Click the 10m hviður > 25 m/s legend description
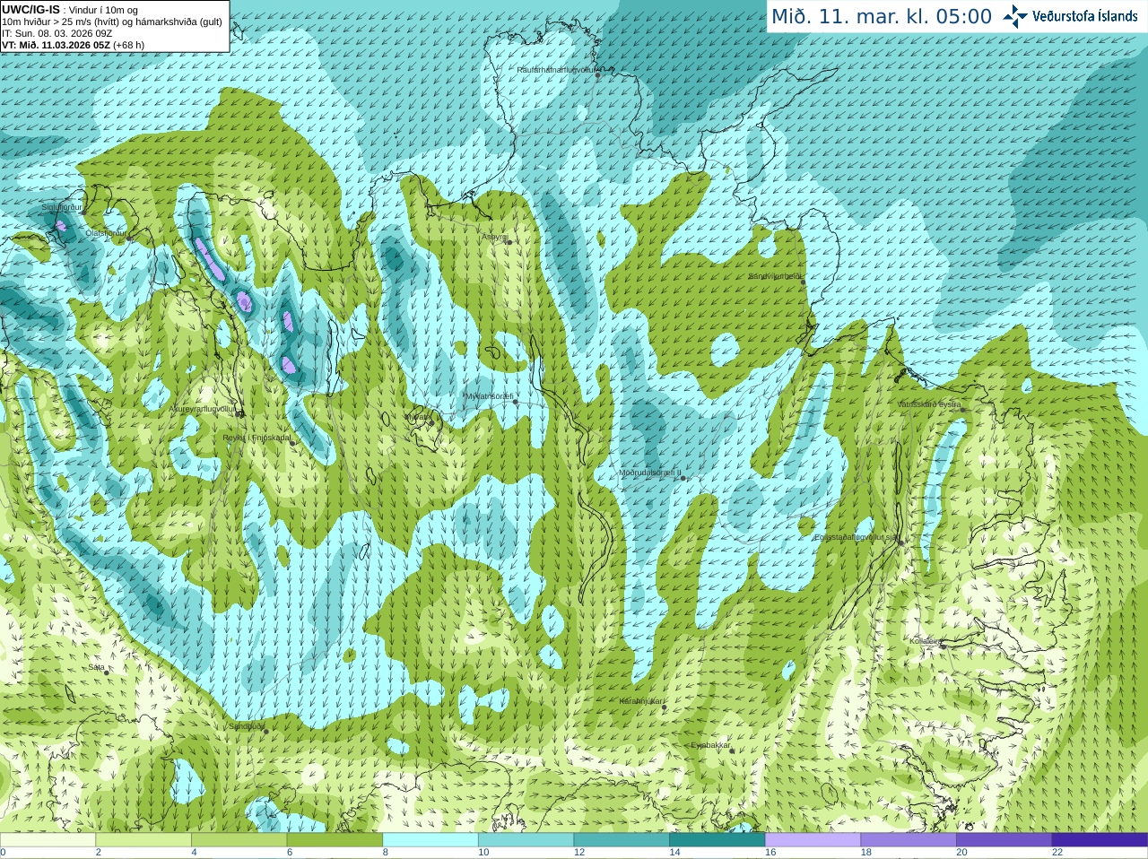Viewport: 1148px width, 859px height. [x=112, y=22]
